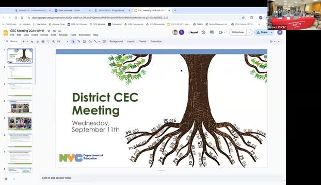This screenshot has height=185, width=321.
Task: Collapse the filmstrip panel arrow
Action: pyautogui.click(x=14, y=179)
